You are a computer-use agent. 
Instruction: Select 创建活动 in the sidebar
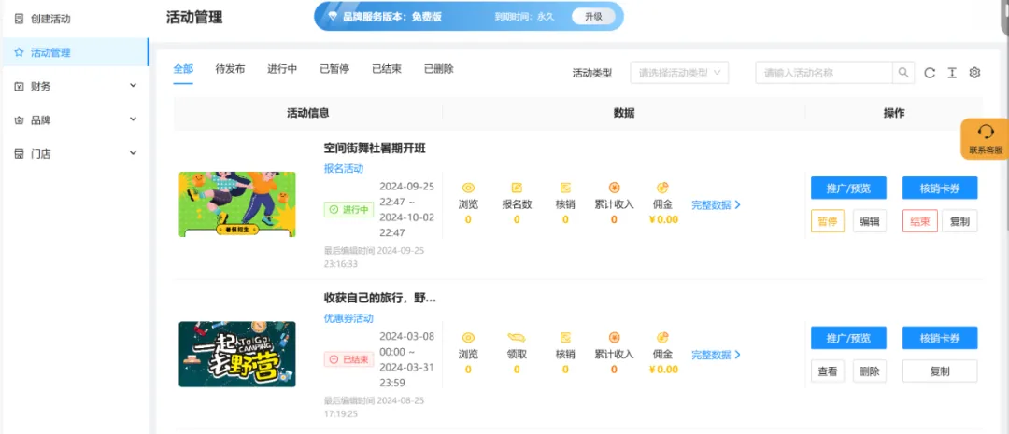[50, 19]
